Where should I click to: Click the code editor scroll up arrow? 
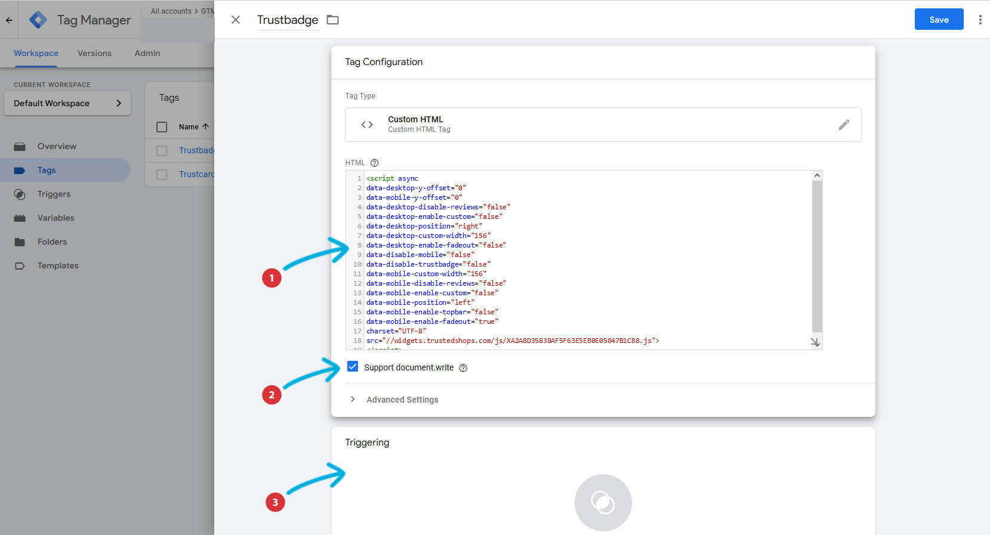point(817,175)
